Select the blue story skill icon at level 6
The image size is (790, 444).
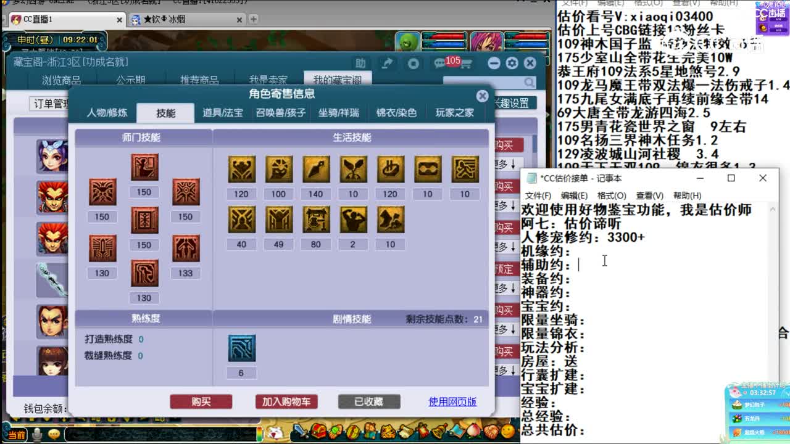point(241,348)
